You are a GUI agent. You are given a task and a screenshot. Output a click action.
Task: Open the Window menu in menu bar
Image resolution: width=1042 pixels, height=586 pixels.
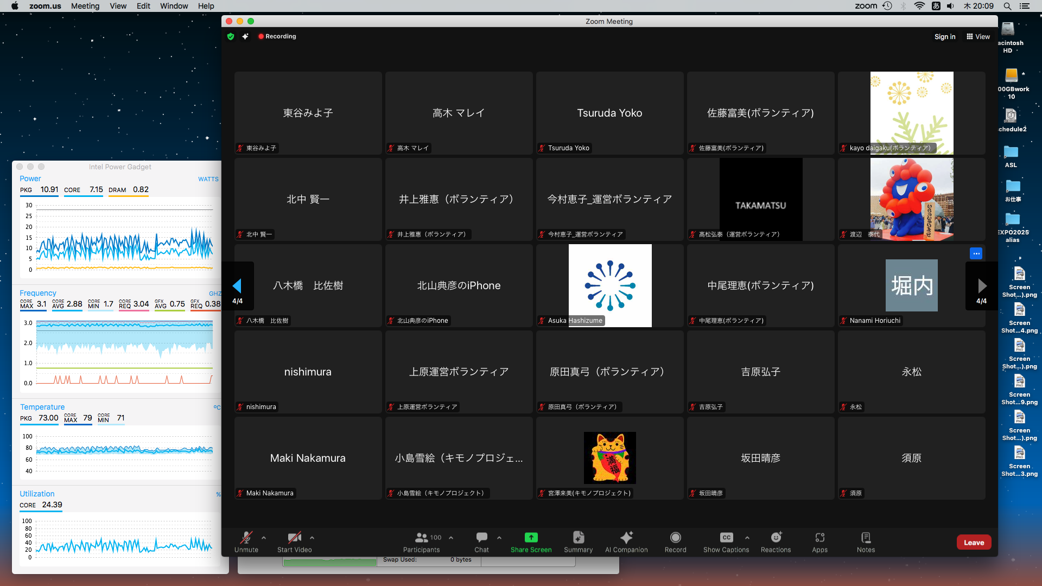pos(174,6)
